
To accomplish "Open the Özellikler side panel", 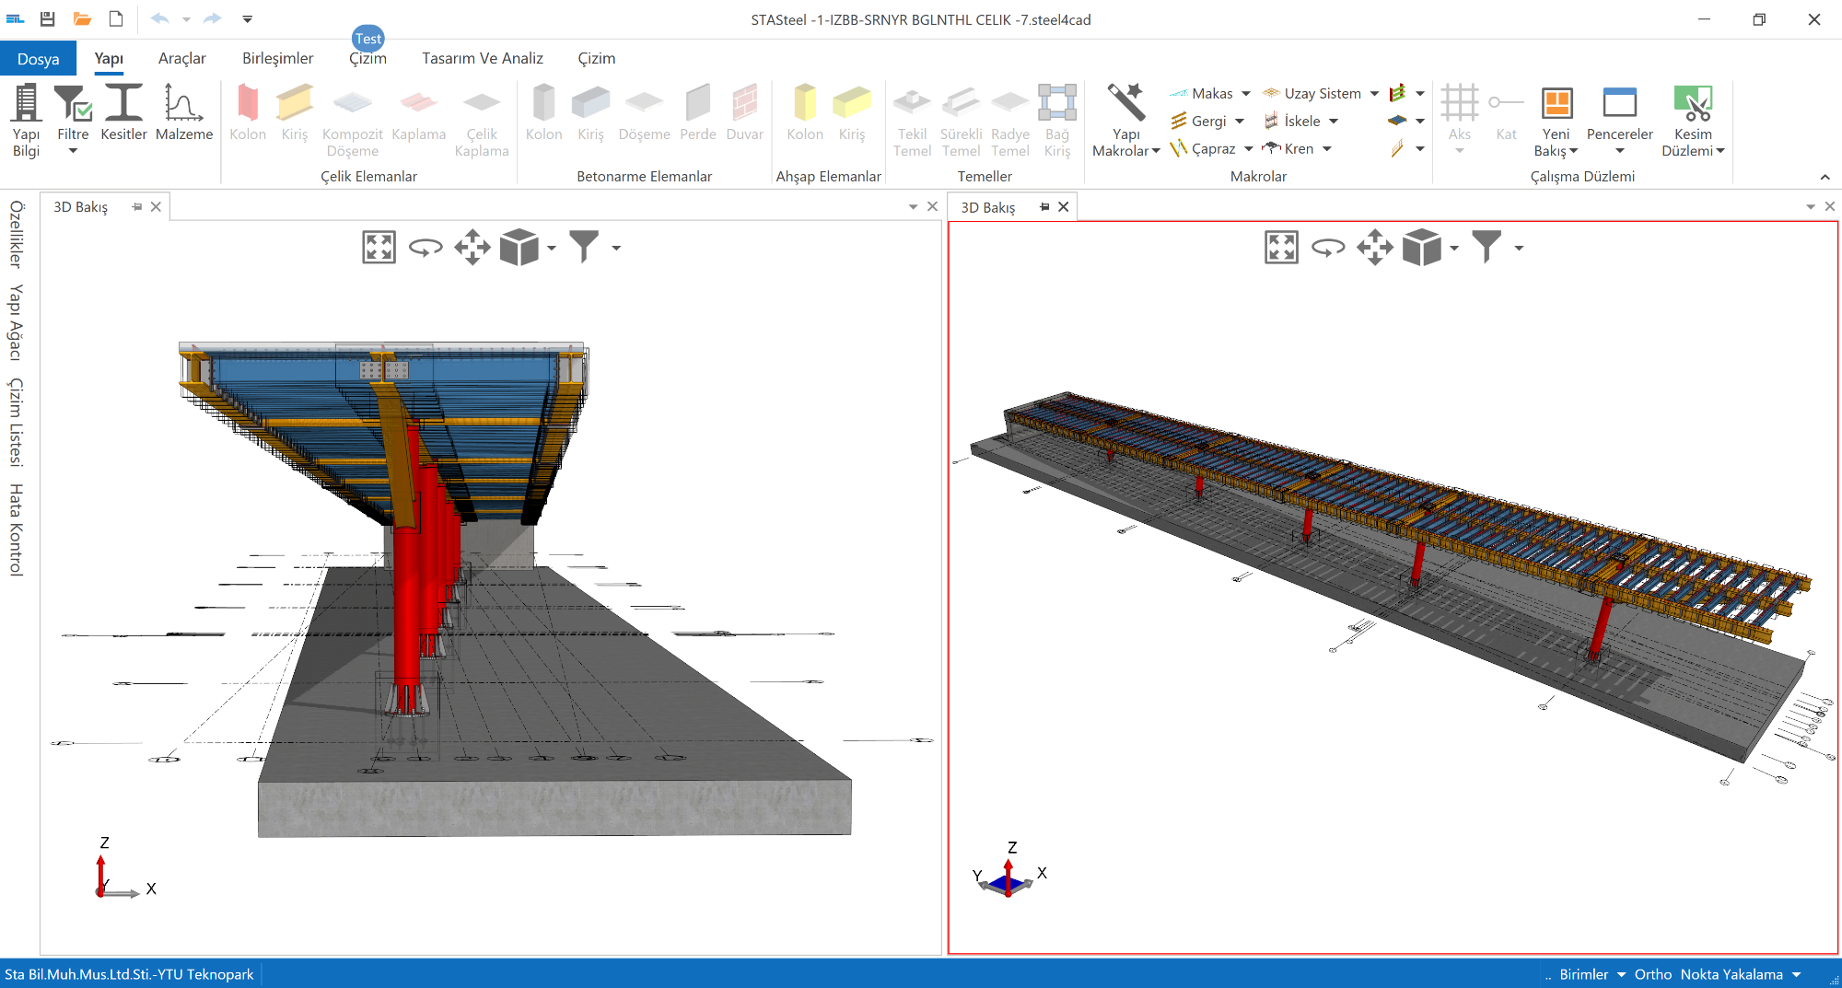I will (16, 234).
